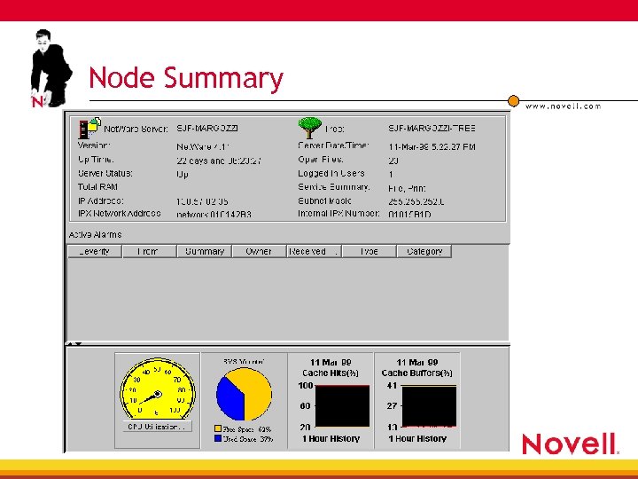Click the pane splitter collapse arrows
This screenshot has width=638, height=479.
(x=74, y=344)
